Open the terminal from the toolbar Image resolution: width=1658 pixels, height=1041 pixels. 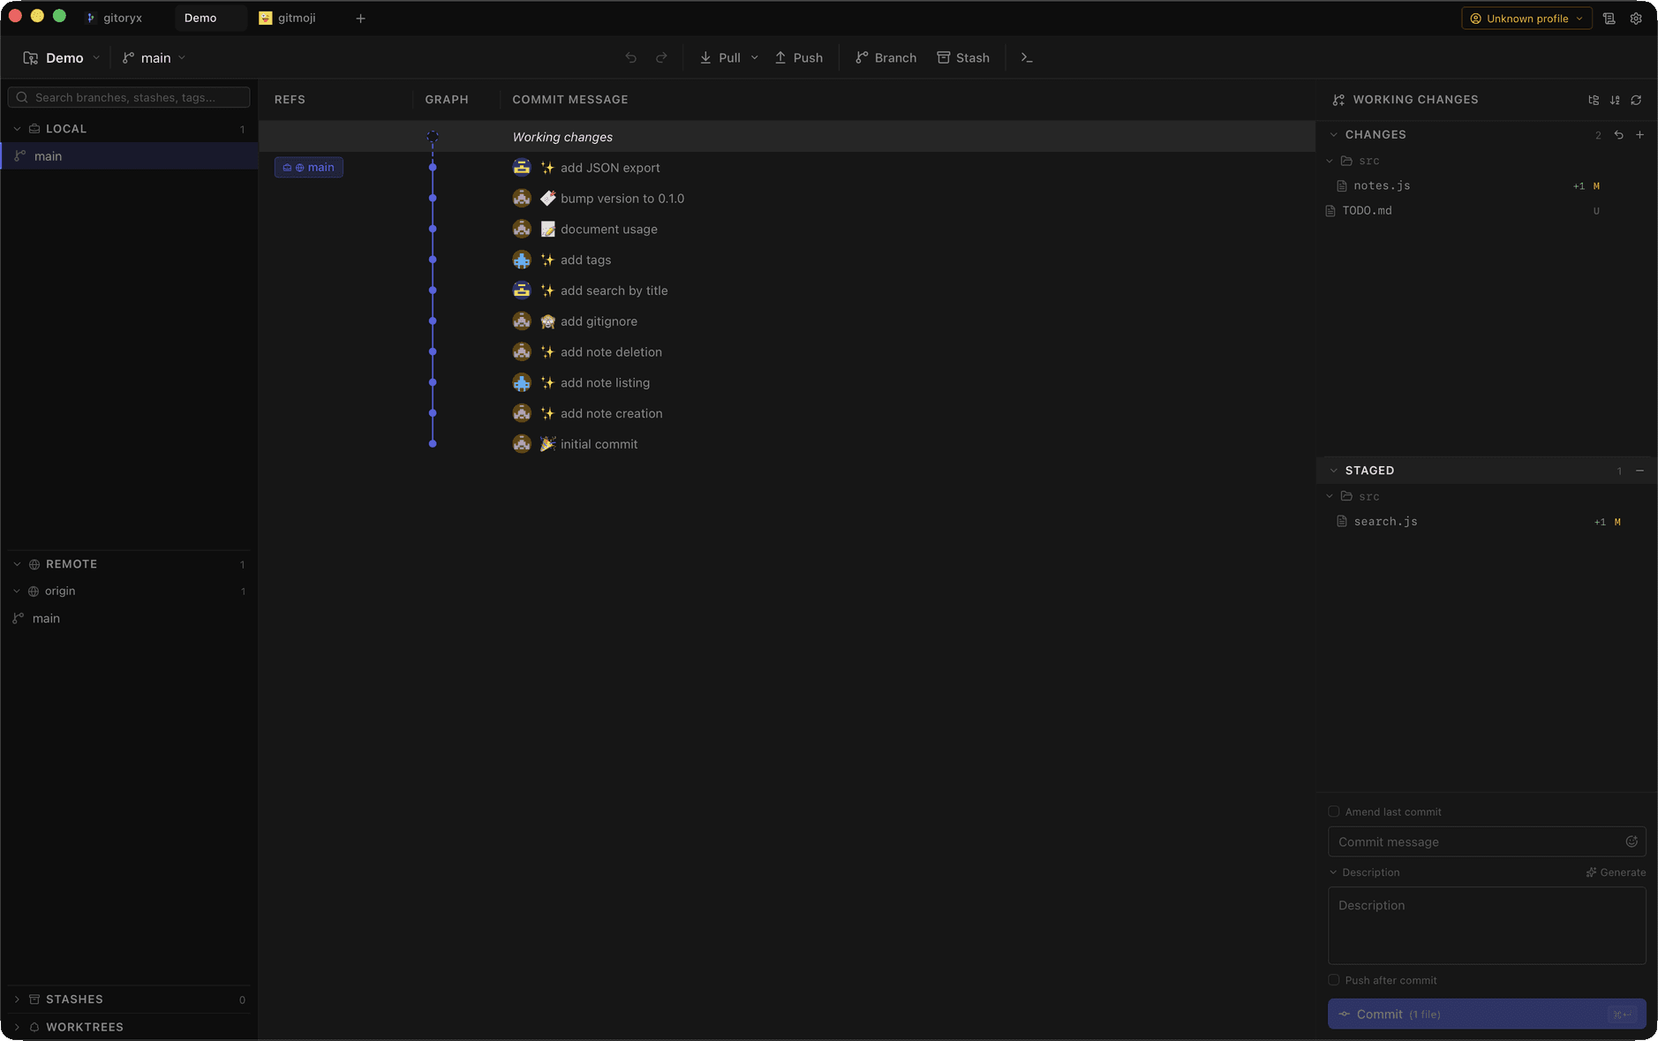pyautogui.click(x=1027, y=57)
